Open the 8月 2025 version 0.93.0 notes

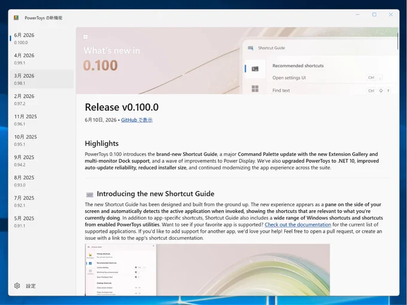(x=41, y=181)
